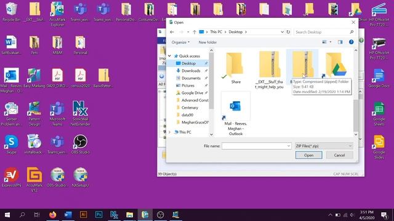Open the Recycle Bin desktop icon

[11, 12]
